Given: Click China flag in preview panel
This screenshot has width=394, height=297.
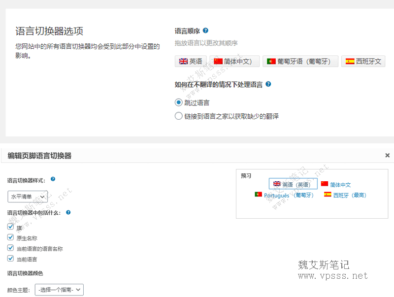Looking at the screenshot, I should point(325,184).
